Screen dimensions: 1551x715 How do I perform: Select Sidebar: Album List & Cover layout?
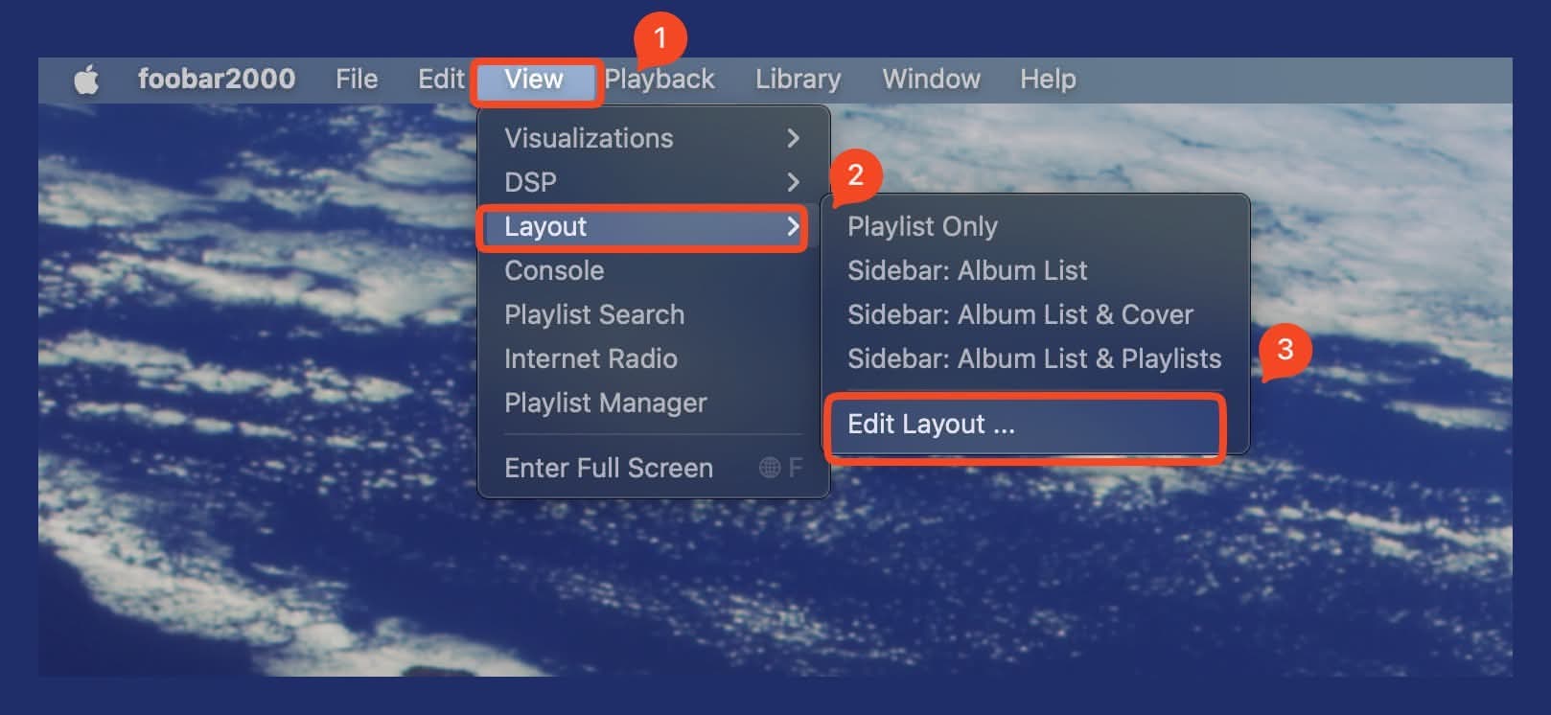(1035, 314)
